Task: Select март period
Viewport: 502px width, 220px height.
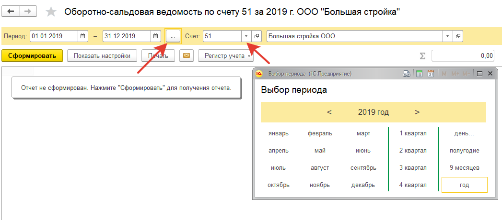Action: click(x=363, y=133)
